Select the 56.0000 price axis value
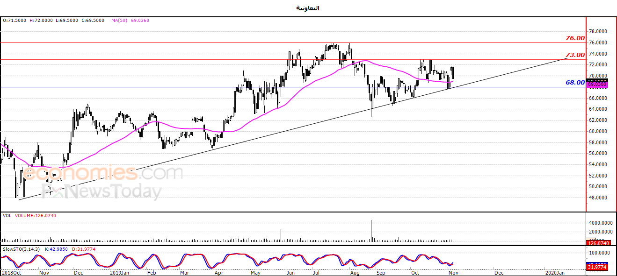Image resolution: width=617 pixels, height=276 pixels. tap(598, 154)
